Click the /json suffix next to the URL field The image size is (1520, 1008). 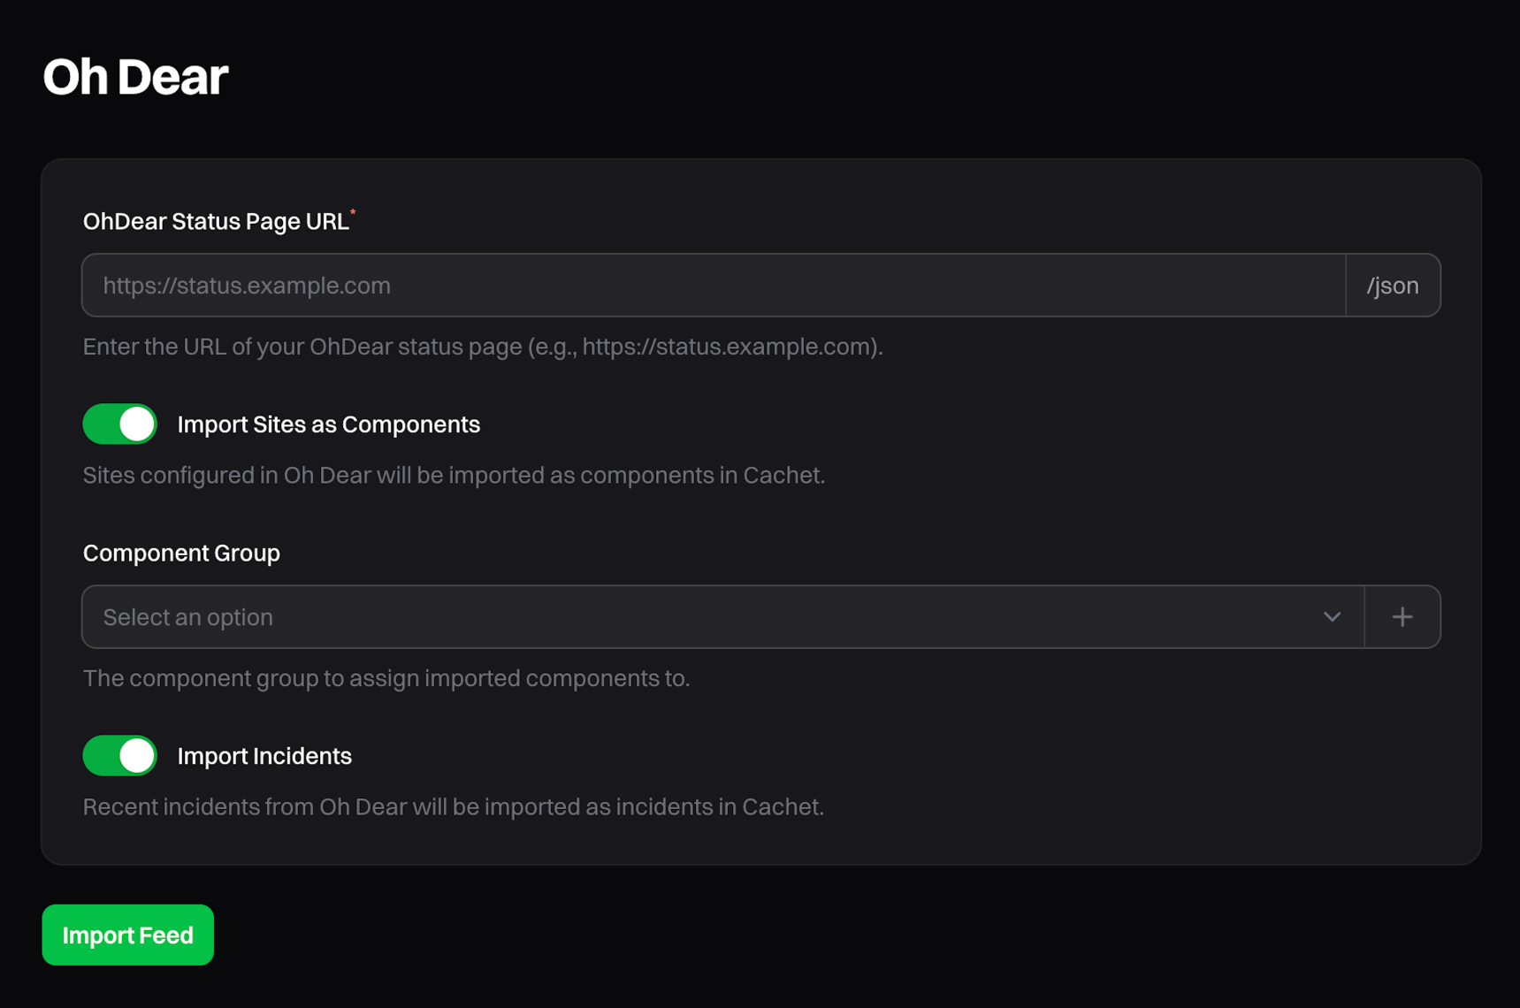click(x=1393, y=285)
